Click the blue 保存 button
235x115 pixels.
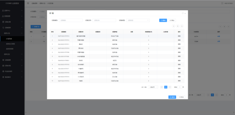pyautogui.click(x=172, y=97)
